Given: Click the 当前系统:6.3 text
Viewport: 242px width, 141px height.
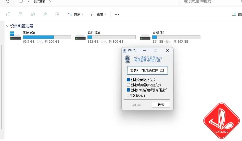Looking at the screenshot, I should pos(136,96).
